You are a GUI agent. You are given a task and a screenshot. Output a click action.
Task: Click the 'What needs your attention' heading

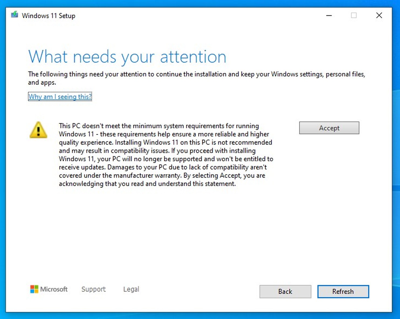(x=127, y=57)
